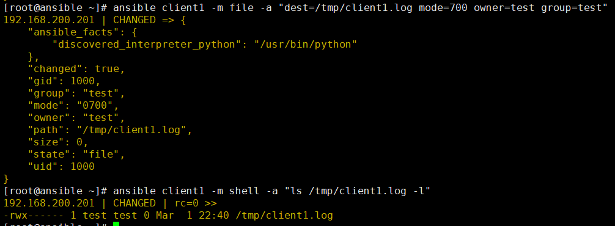This screenshot has height=226, width=615.
Task: Click the "uid": 1000 line
Action: [61, 167]
